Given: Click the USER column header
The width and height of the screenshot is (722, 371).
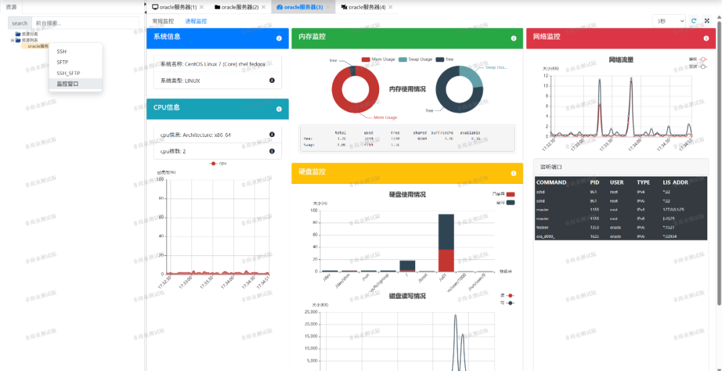Looking at the screenshot, I should [616, 182].
